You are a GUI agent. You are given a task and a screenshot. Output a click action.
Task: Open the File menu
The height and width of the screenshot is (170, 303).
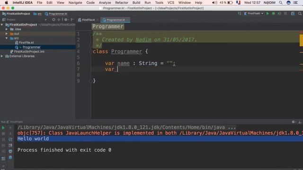[39, 2]
